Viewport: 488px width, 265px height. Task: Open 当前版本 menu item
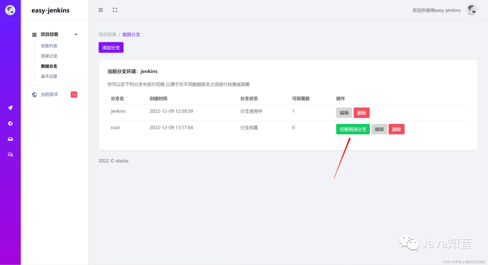coord(49,94)
